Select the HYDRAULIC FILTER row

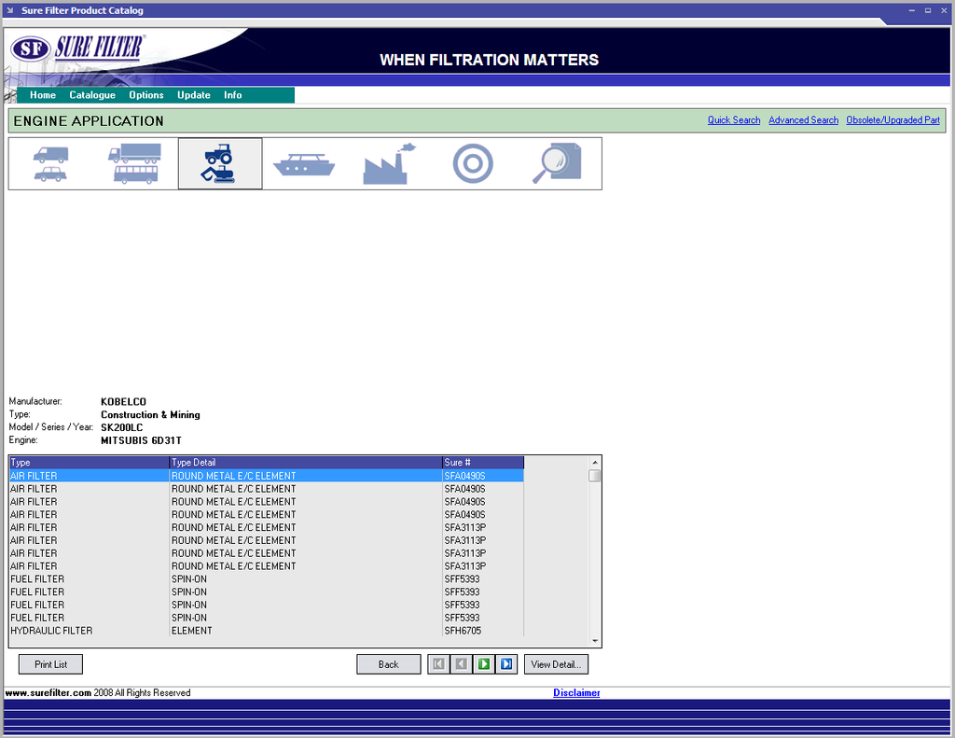click(x=266, y=631)
